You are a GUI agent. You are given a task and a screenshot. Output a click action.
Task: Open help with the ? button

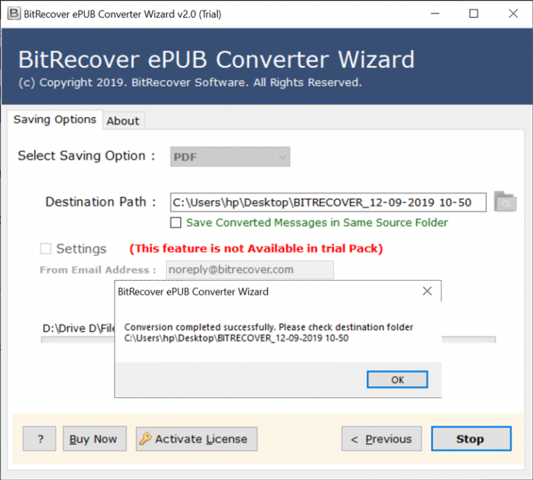click(x=40, y=439)
